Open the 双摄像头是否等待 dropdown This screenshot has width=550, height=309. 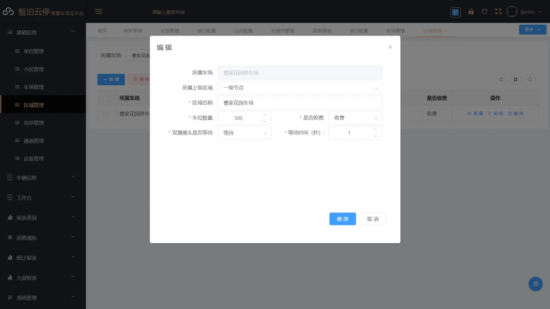pyautogui.click(x=244, y=133)
